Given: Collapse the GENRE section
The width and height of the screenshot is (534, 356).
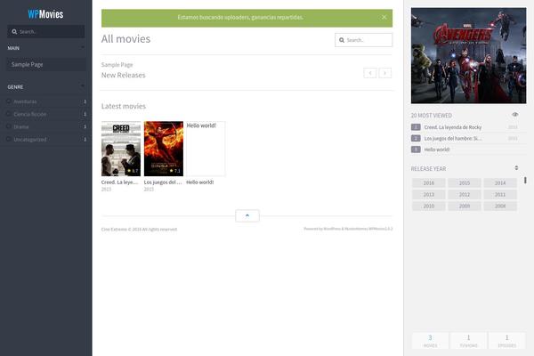Looking at the screenshot, I should click(83, 86).
